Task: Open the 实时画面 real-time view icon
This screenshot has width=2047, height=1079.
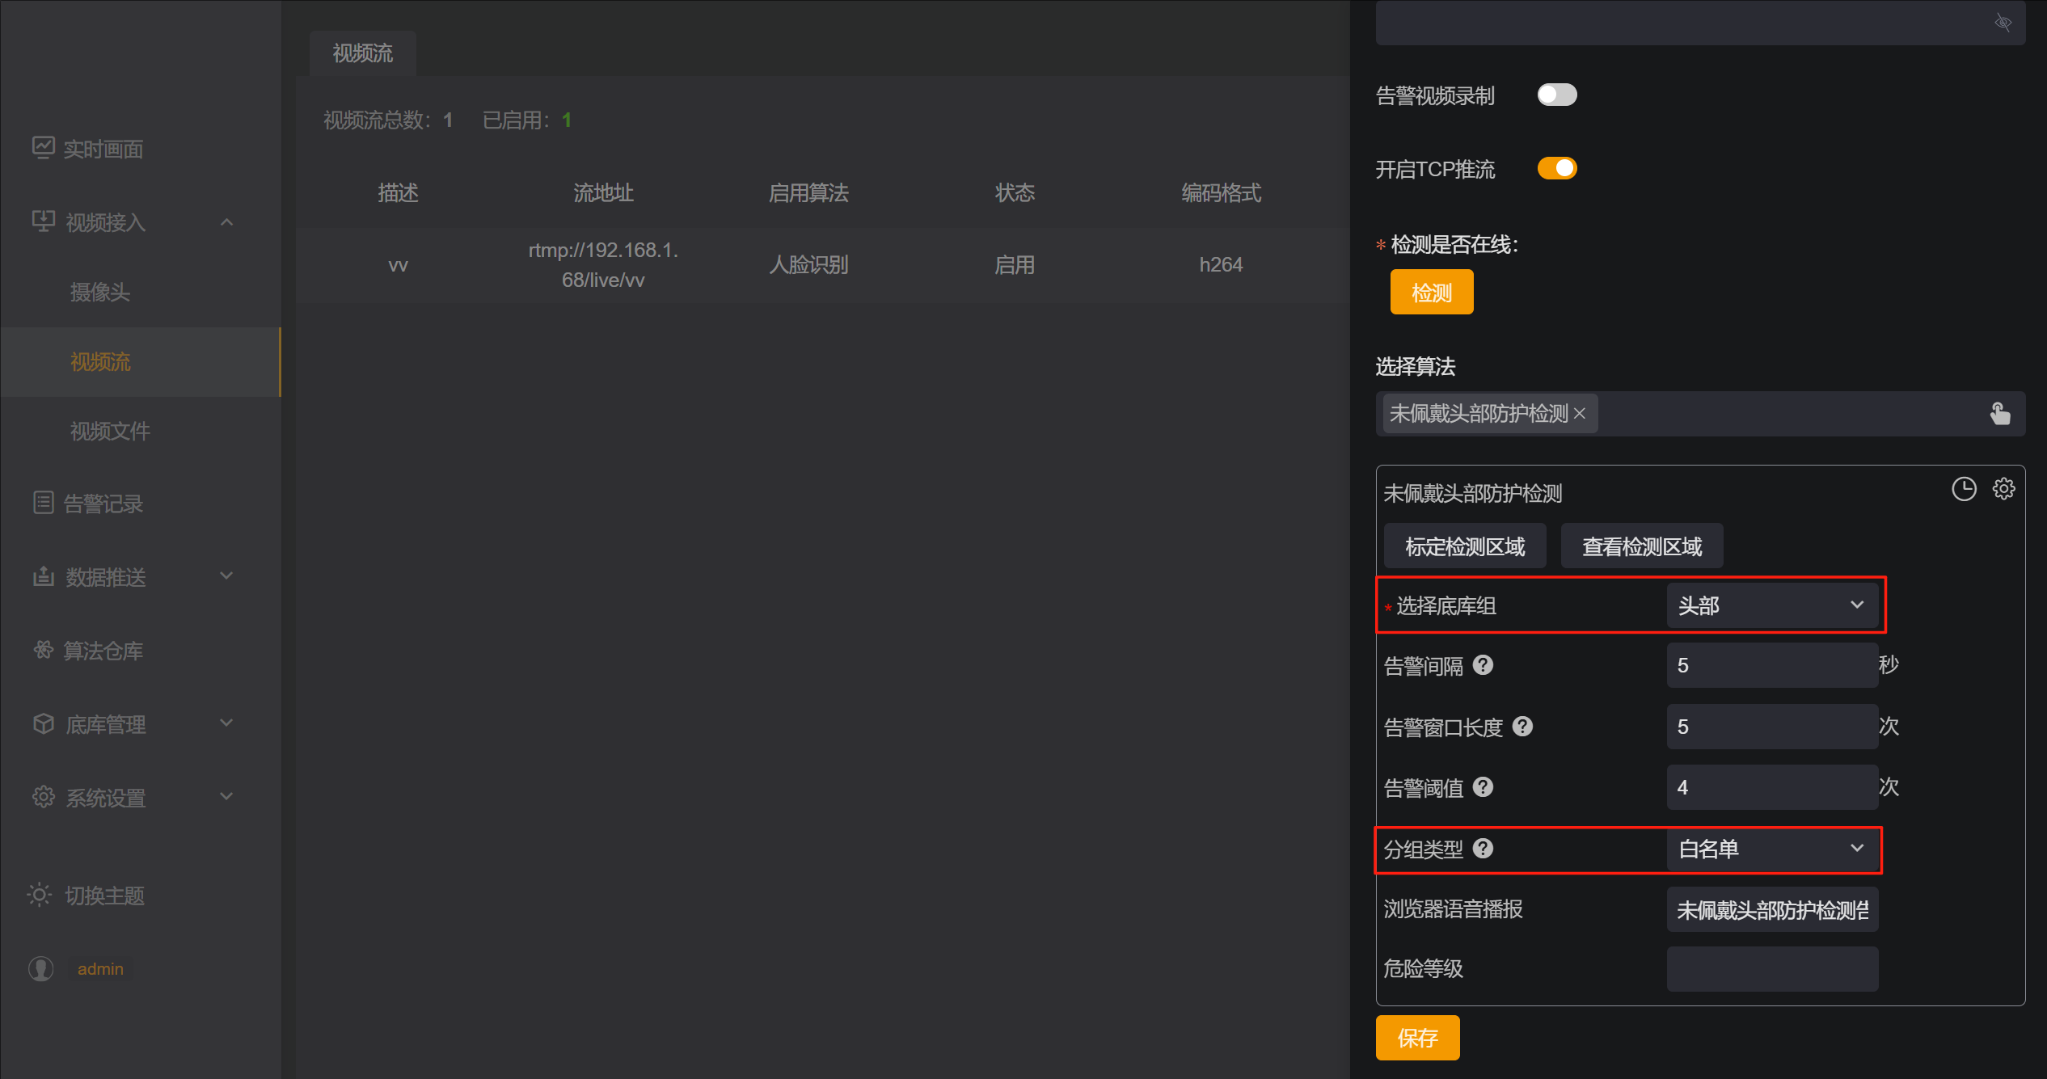Action: 43,148
